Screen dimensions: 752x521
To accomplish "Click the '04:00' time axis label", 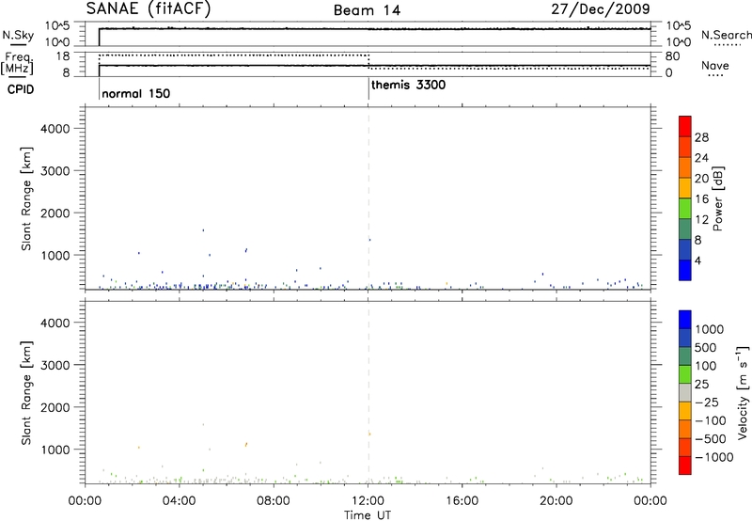I will [180, 501].
